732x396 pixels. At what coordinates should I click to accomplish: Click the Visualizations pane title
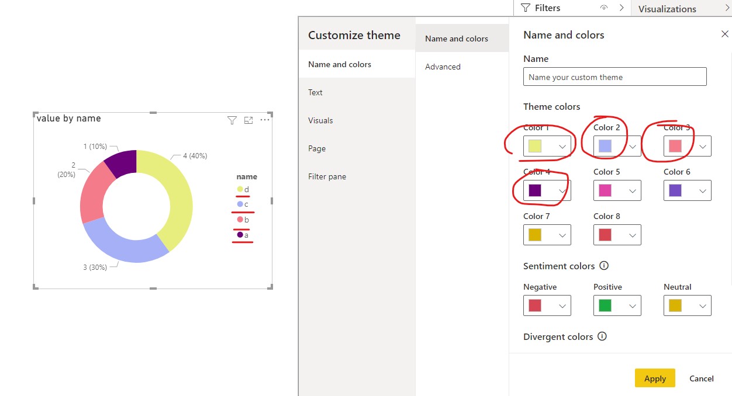[667, 9]
